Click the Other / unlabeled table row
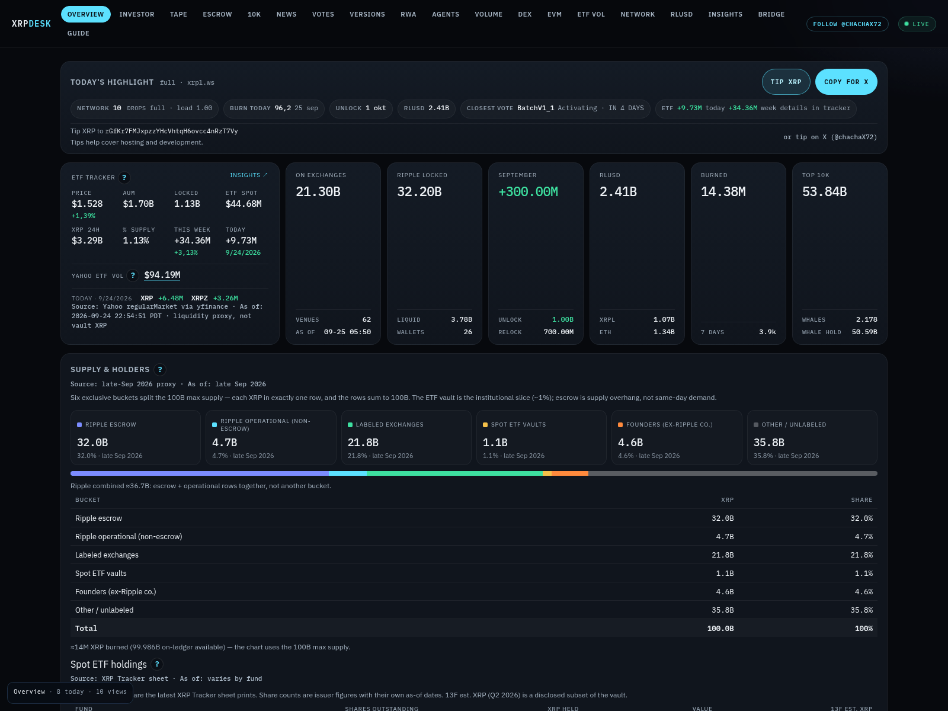This screenshot has height=711, width=948. (474, 610)
